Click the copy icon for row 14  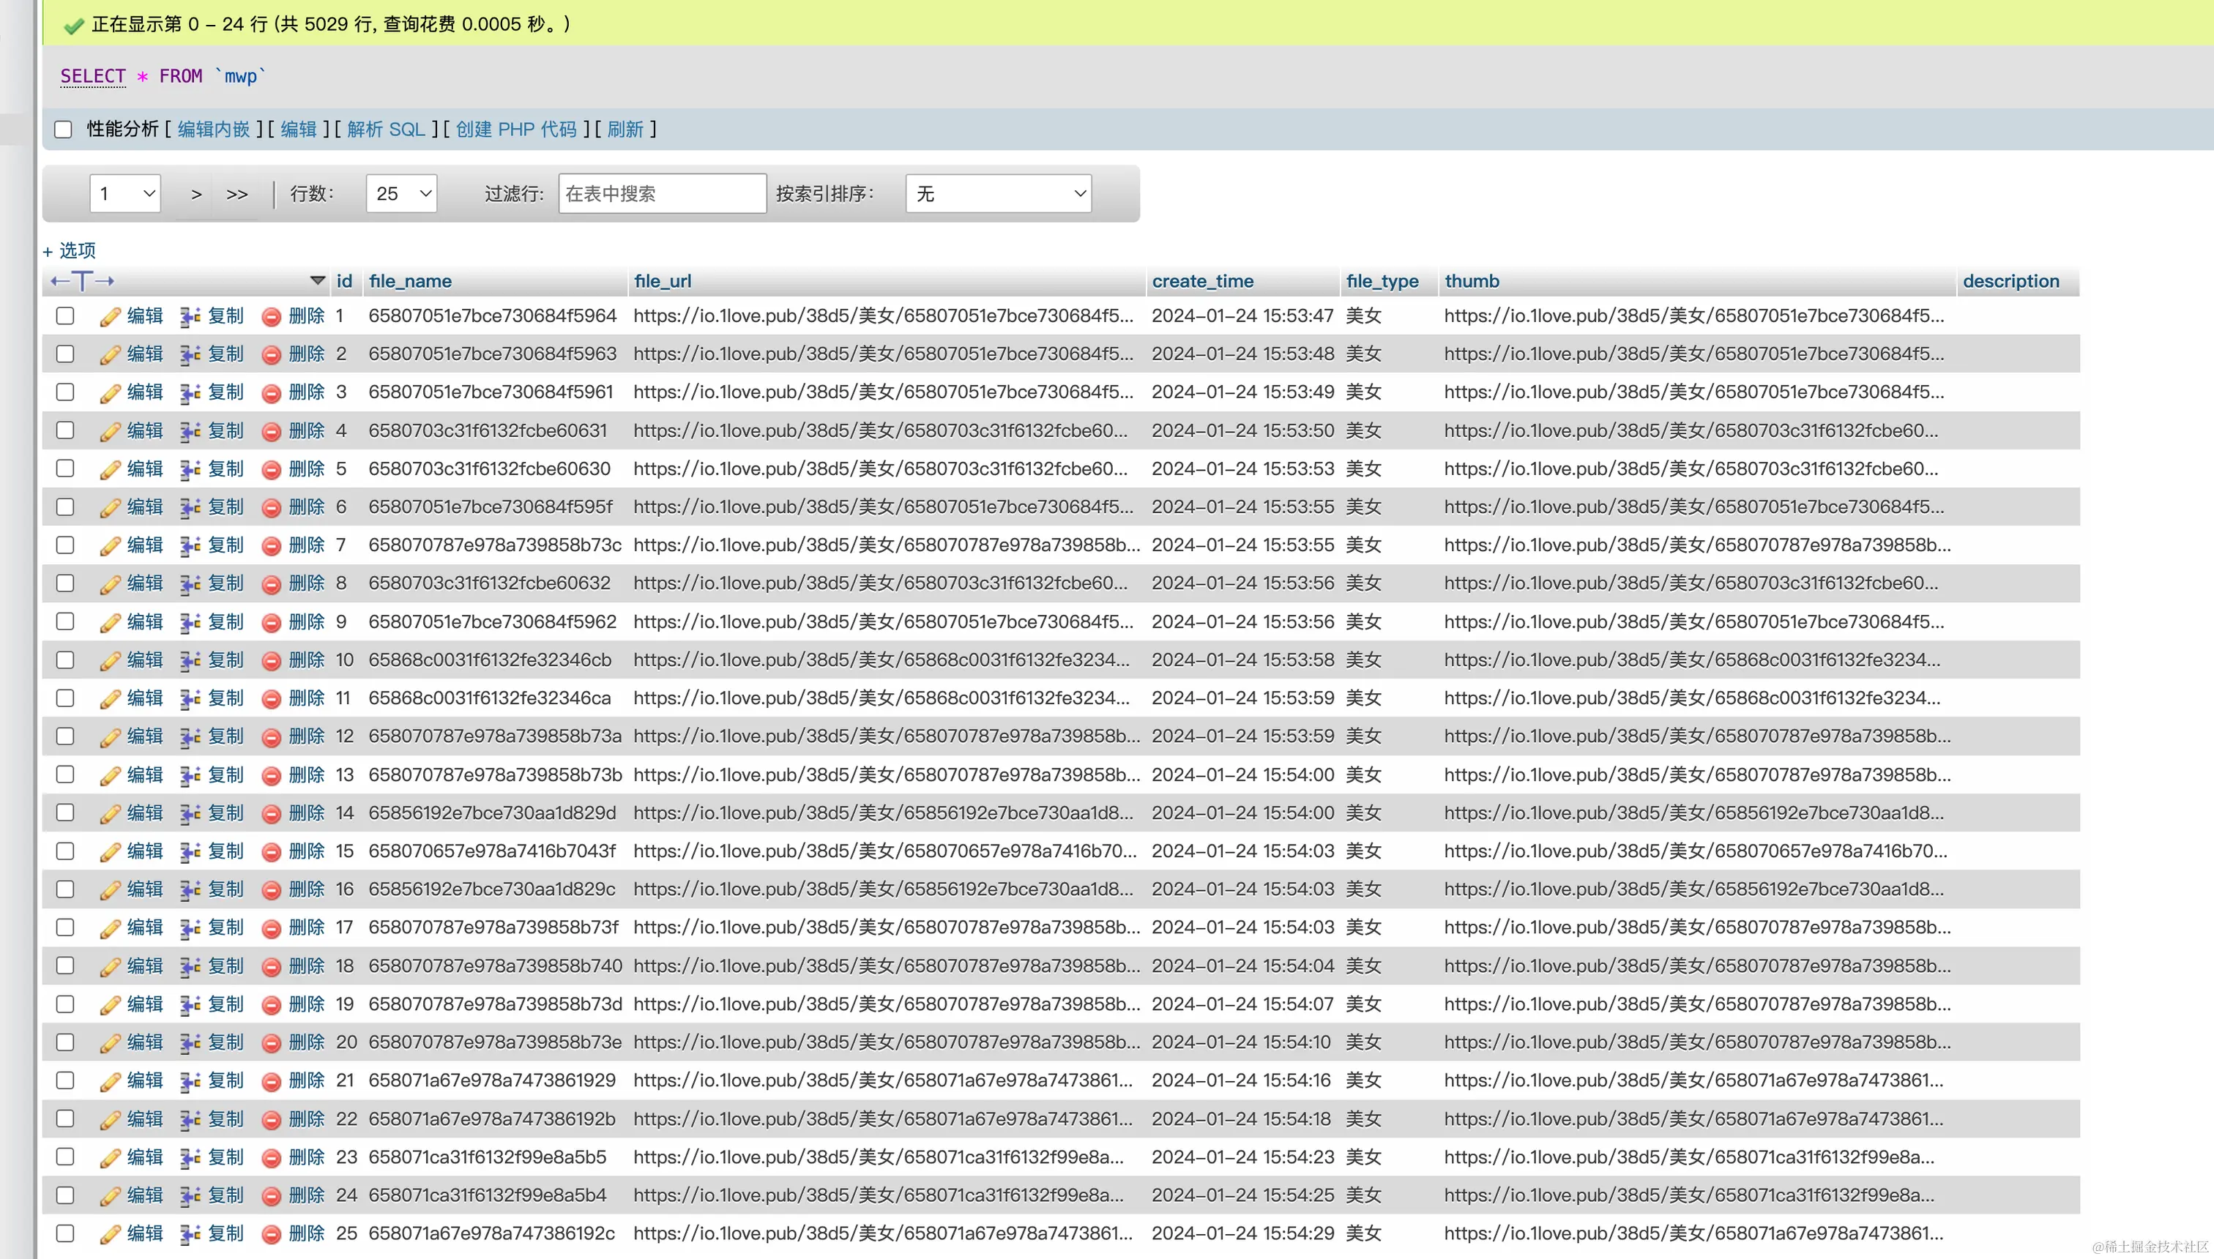(x=190, y=814)
